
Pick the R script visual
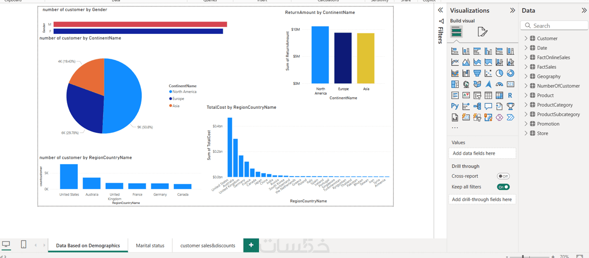click(x=510, y=95)
